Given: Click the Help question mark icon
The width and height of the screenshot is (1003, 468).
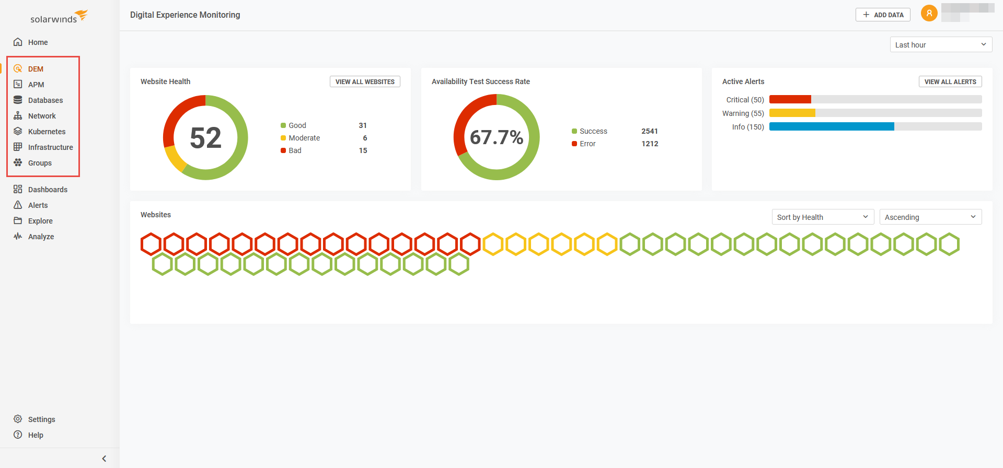Looking at the screenshot, I should tap(18, 435).
